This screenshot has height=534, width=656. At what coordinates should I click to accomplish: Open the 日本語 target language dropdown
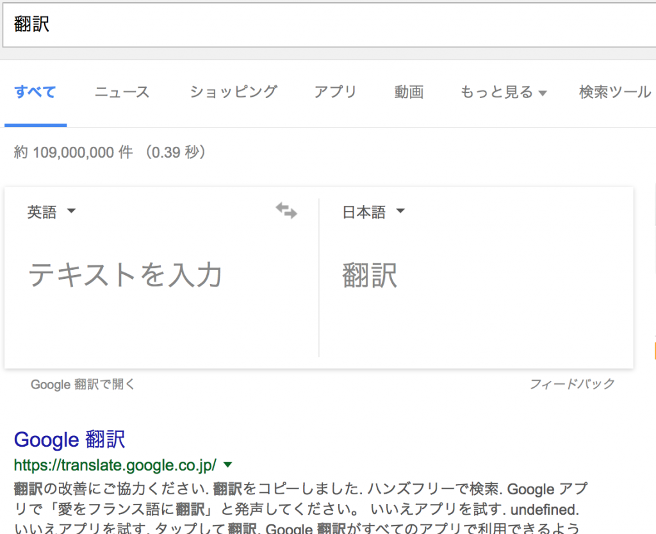point(373,212)
